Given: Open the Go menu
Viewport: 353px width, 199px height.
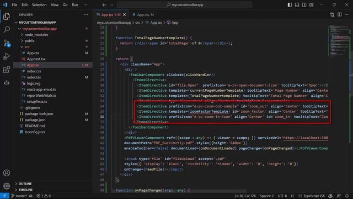Looking at the screenshot, I should 65,5.
